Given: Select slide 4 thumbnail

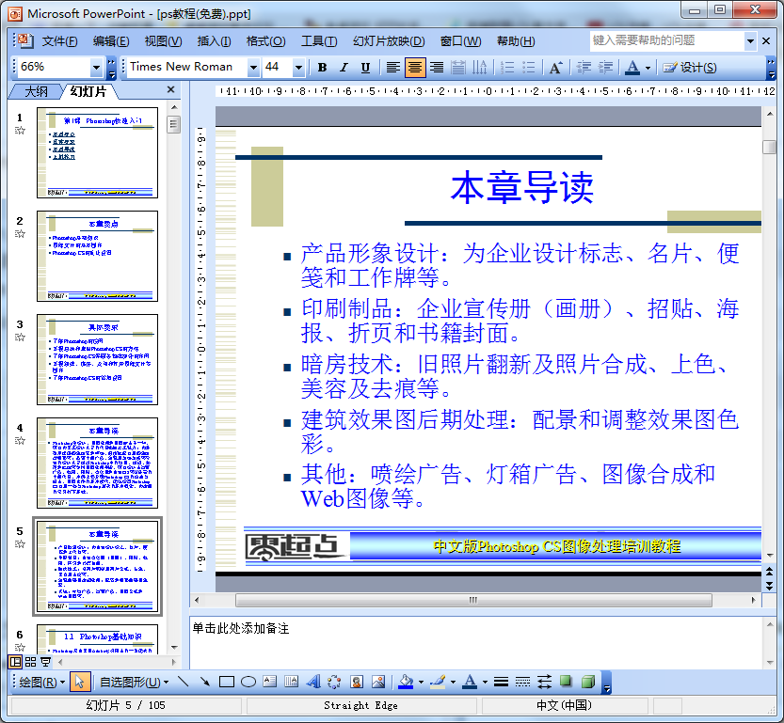Looking at the screenshot, I should click(98, 463).
